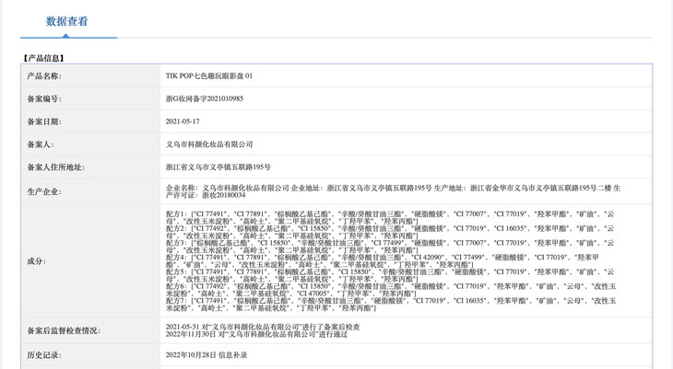Click the 2021-05-31 inspection record line
673x369 pixels.
click(263, 327)
